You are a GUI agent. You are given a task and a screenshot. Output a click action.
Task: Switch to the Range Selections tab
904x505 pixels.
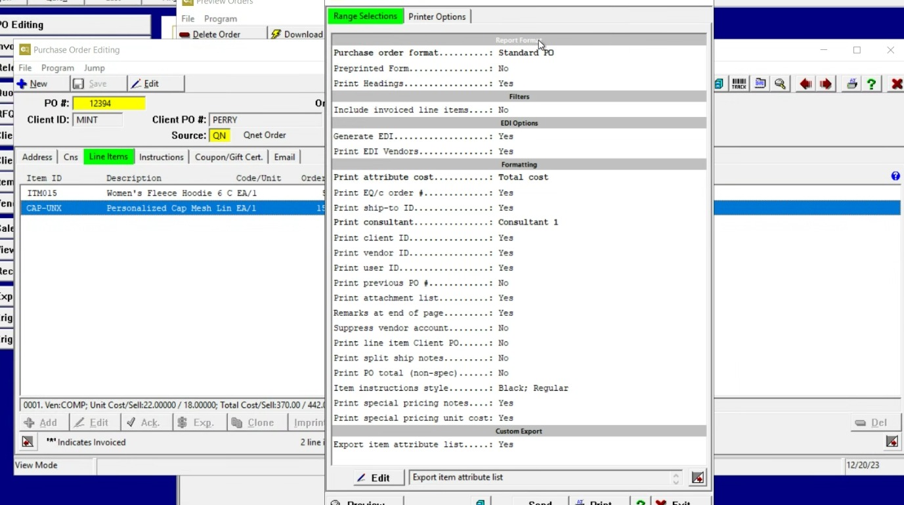click(x=365, y=16)
